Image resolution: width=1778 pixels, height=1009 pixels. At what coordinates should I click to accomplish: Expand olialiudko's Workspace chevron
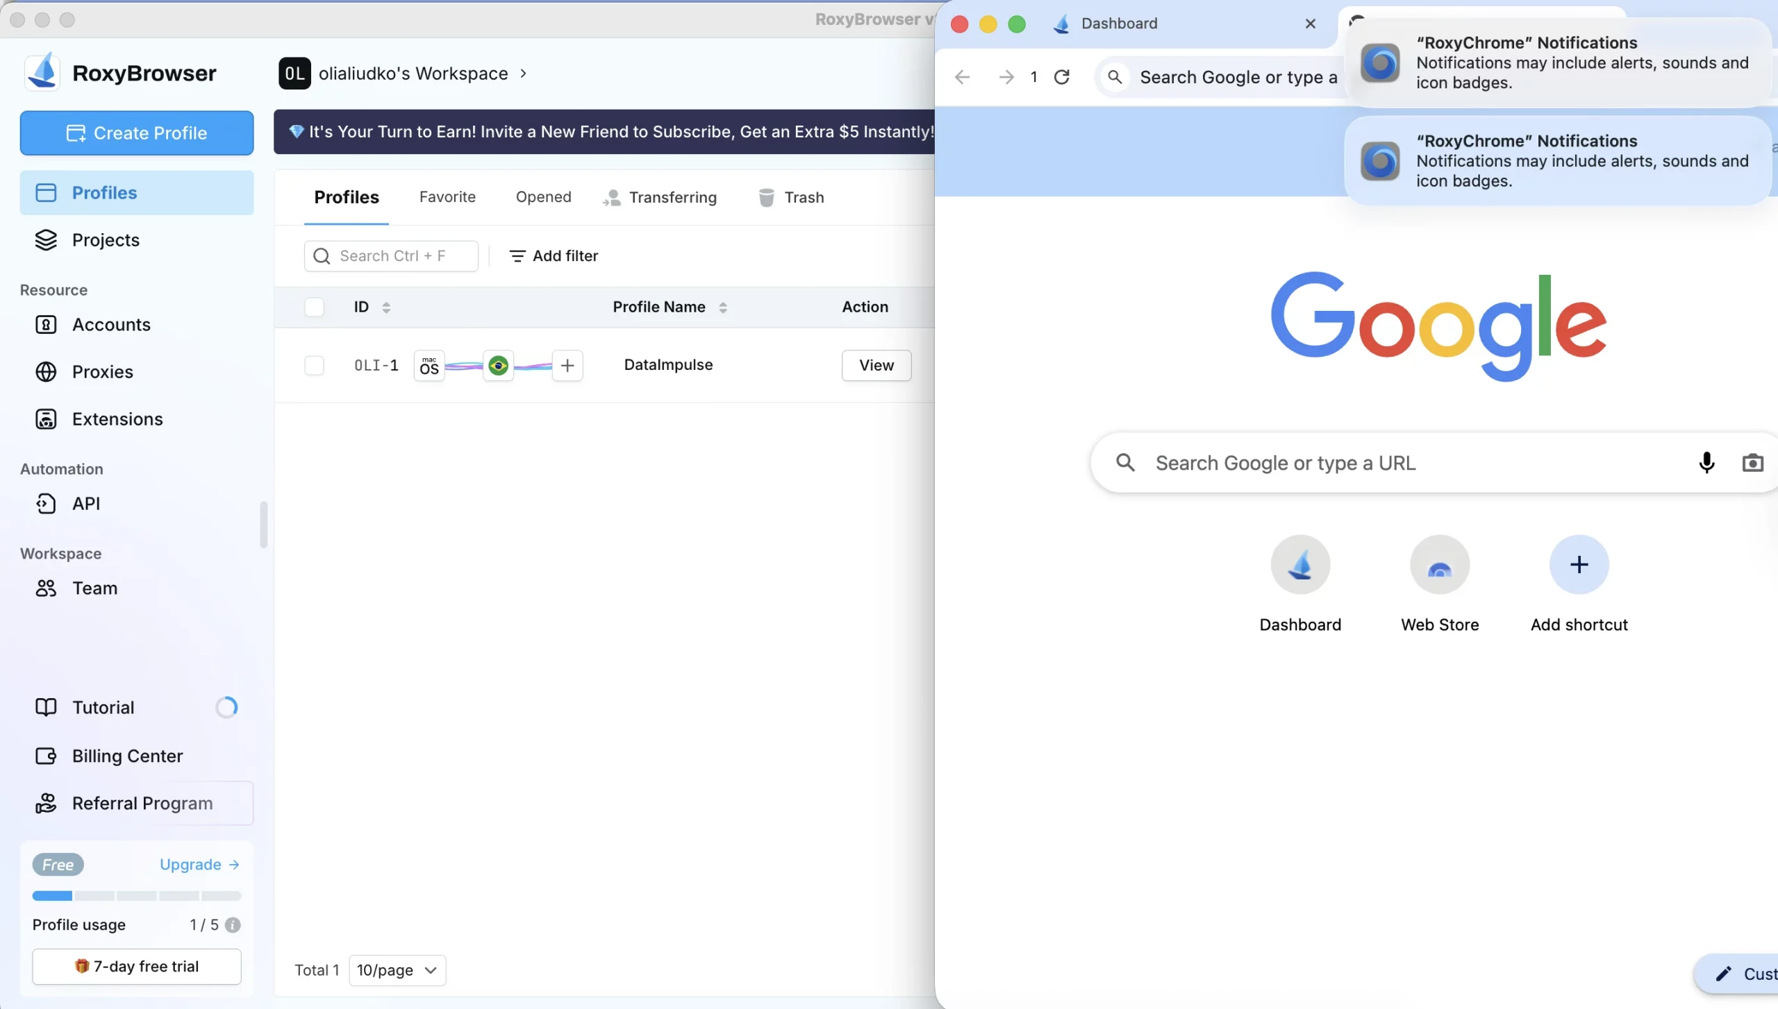pyautogui.click(x=523, y=73)
